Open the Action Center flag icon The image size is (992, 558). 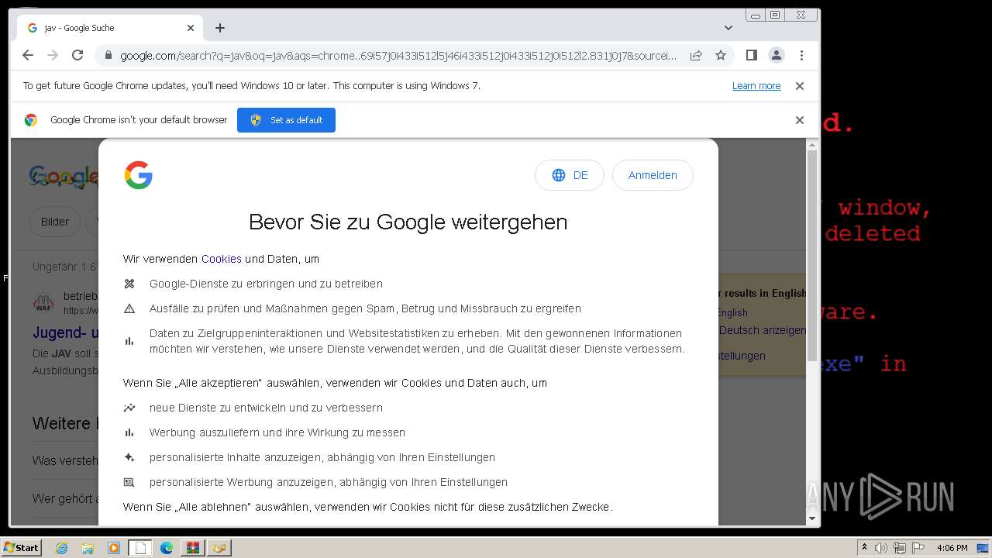tap(918, 548)
